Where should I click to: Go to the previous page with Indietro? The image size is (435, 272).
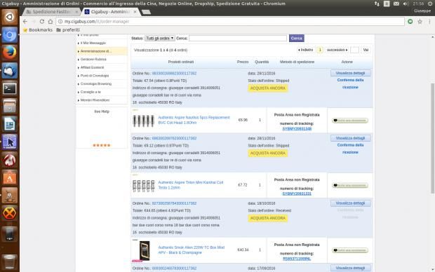click(x=306, y=50)
